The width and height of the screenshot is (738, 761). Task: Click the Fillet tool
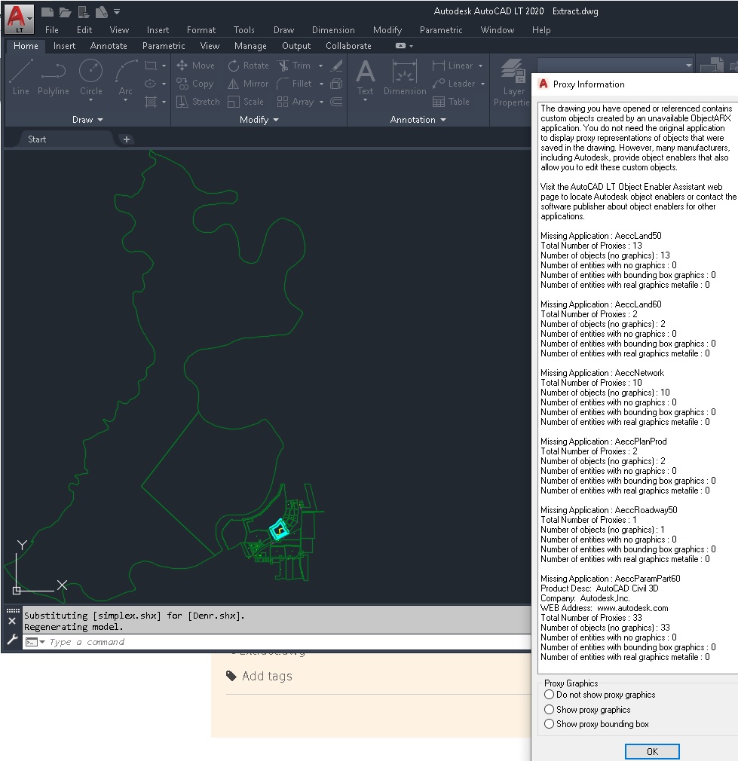[x=294, y=84]
